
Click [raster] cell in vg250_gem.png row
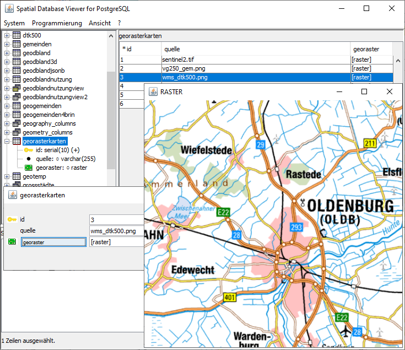click(x=372, y=68)
